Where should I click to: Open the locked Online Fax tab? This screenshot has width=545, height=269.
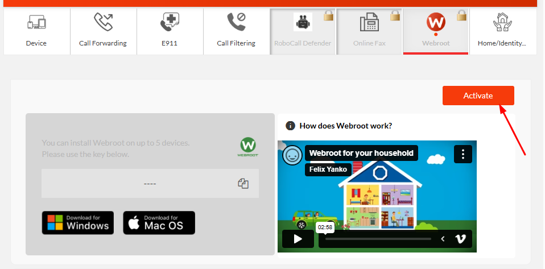click(x=369, y=31)
